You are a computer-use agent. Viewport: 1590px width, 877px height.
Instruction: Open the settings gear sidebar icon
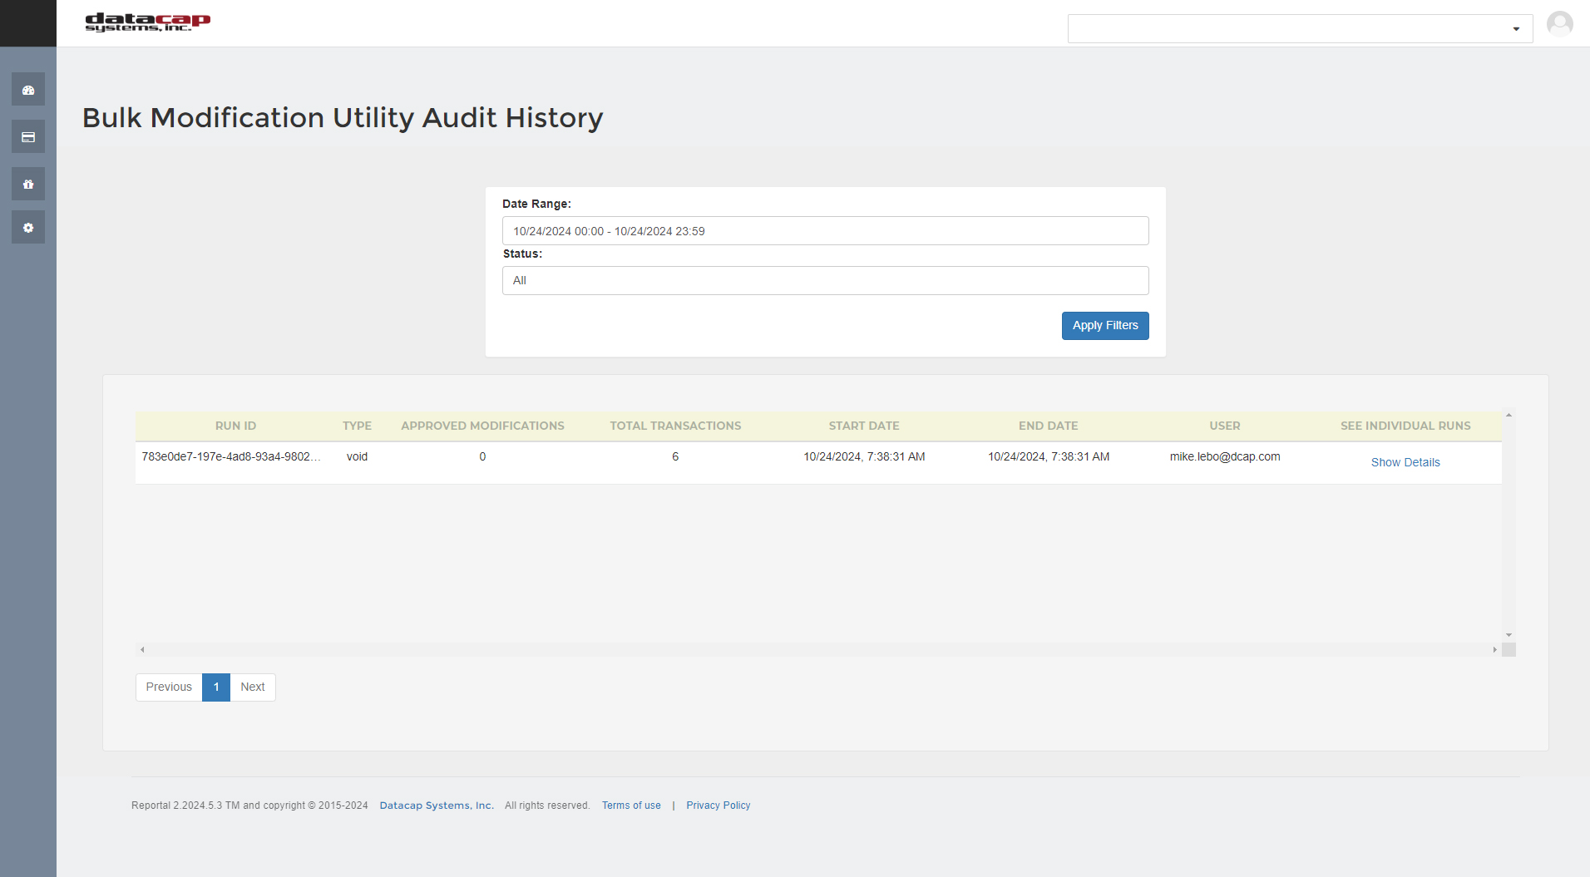coord(28,228)
